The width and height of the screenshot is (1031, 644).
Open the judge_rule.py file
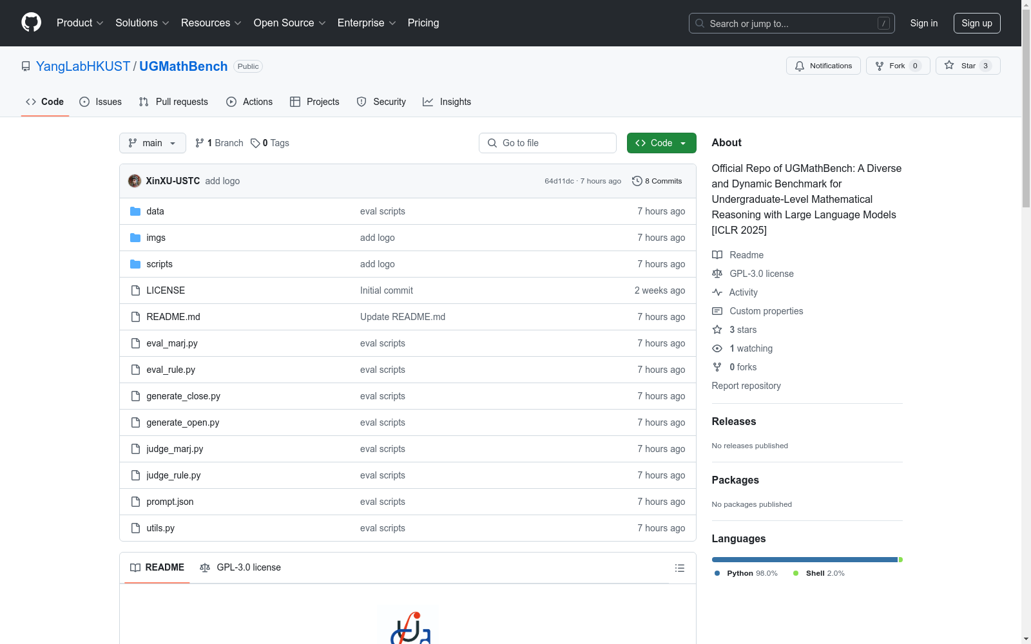[x=173, y=475]
